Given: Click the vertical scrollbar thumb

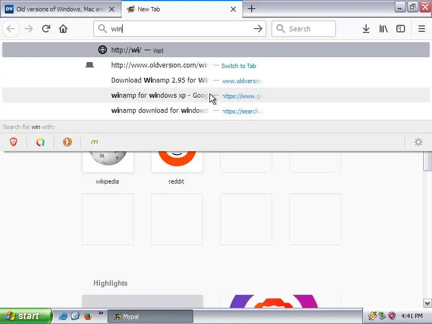Looking at the screenshot, I should [427, 161].
